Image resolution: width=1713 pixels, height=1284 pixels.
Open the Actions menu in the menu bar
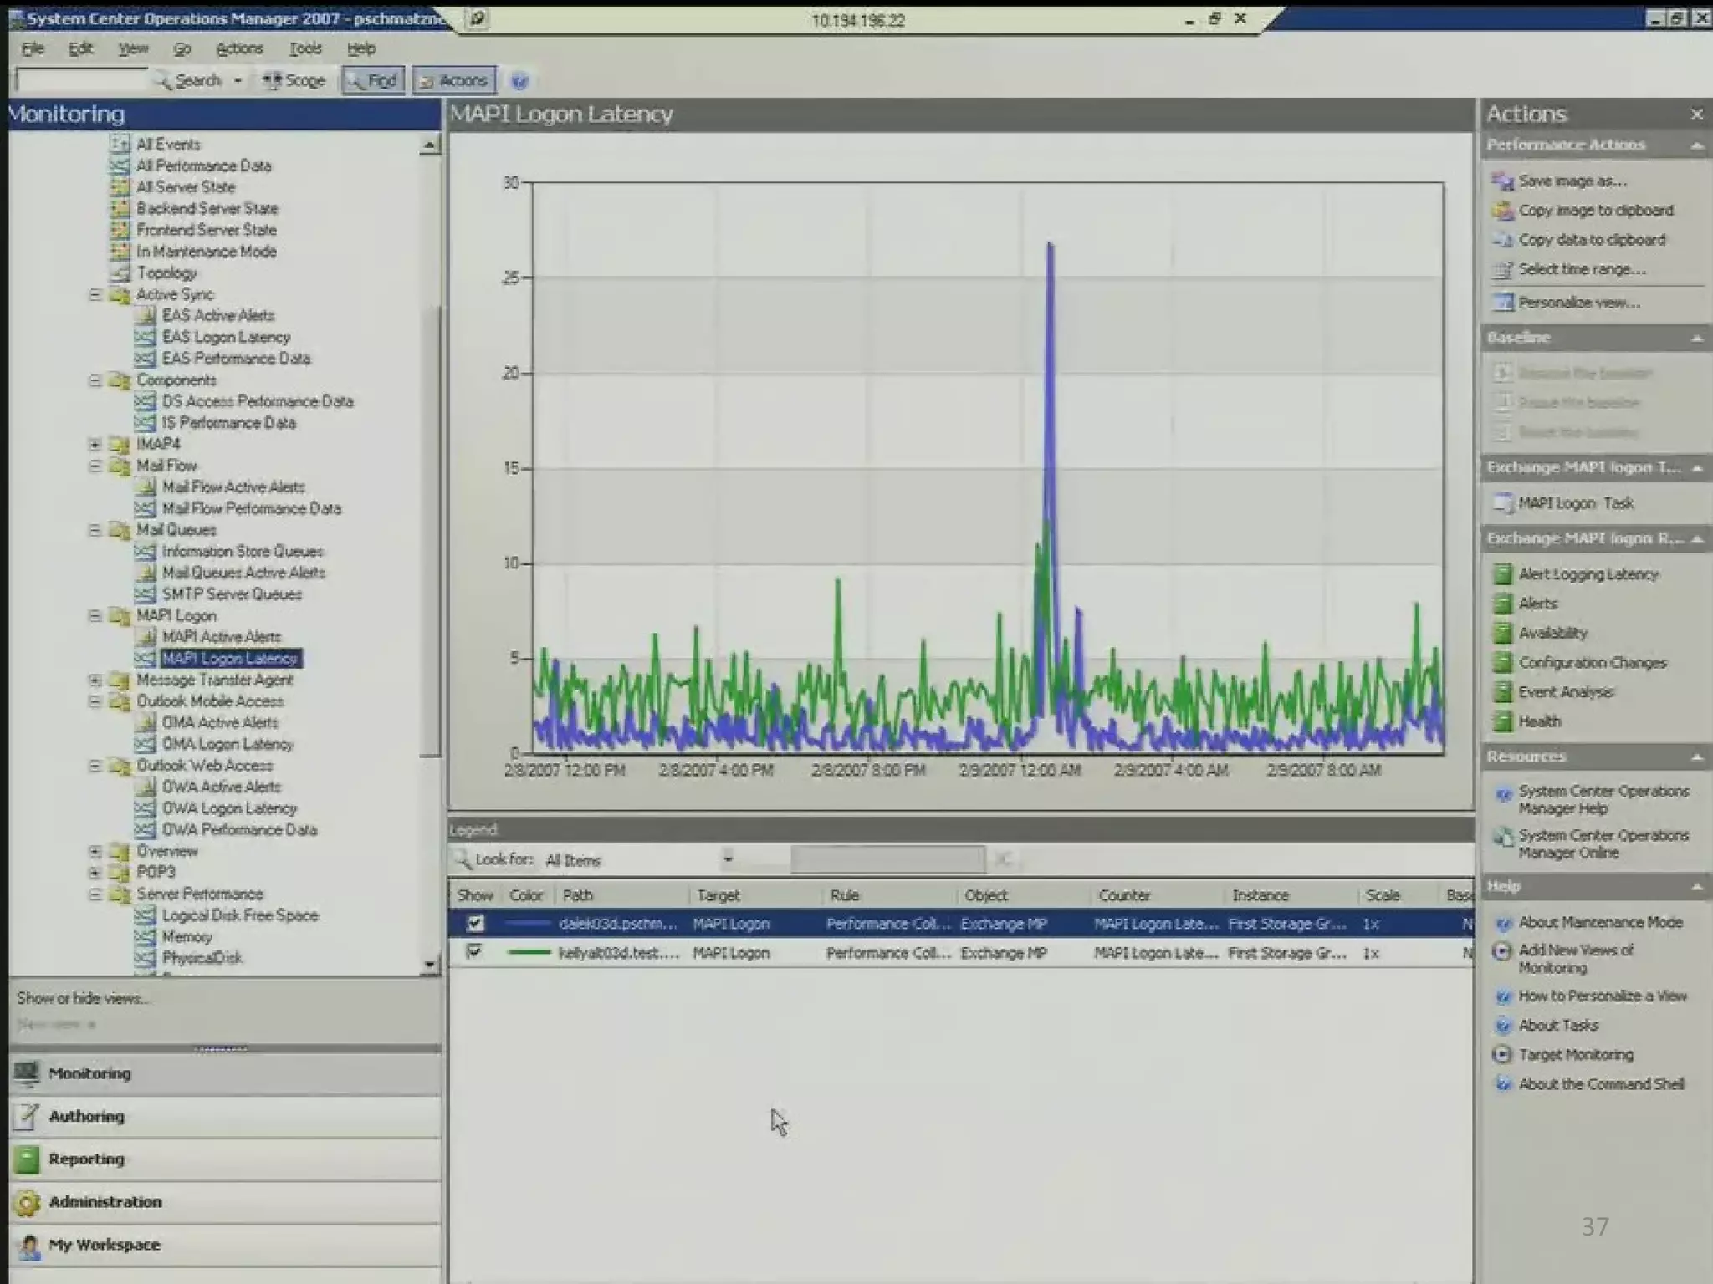239,48
